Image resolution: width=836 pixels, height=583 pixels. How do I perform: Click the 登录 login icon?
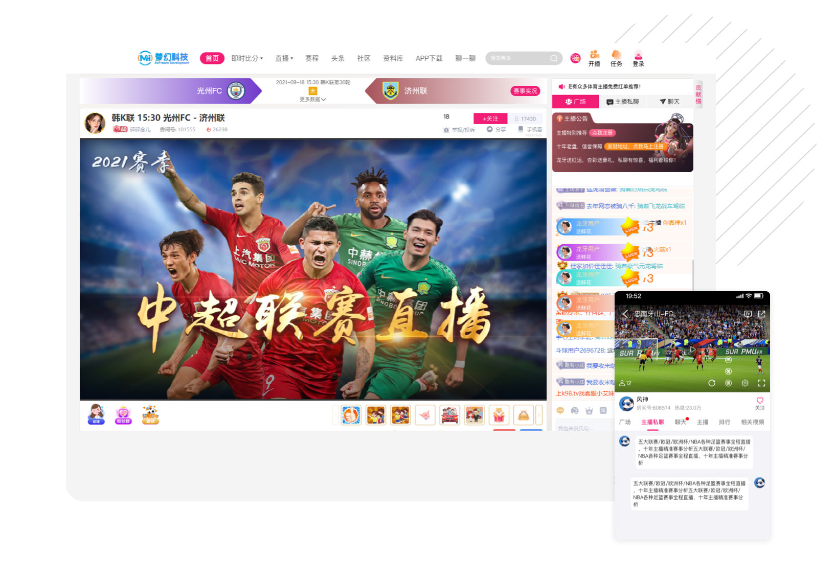coord(638,58)
